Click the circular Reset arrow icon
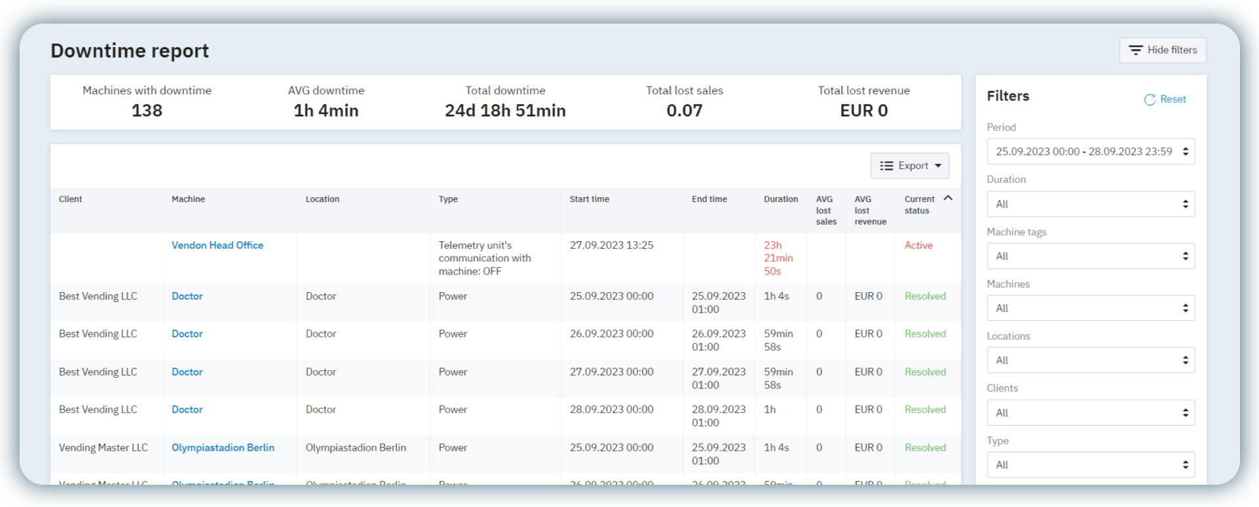The image size is (1259, 507). pyautogui.click(x=1150, y=100)
